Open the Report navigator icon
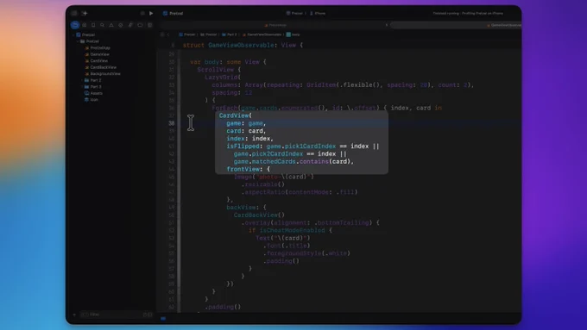The image size is (587, 330). pyautogui.click(x=149, y=25)
